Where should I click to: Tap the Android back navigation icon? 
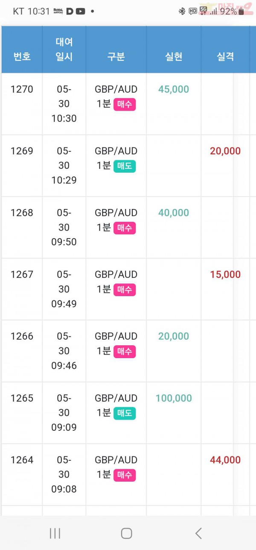[x=198, y=533]
